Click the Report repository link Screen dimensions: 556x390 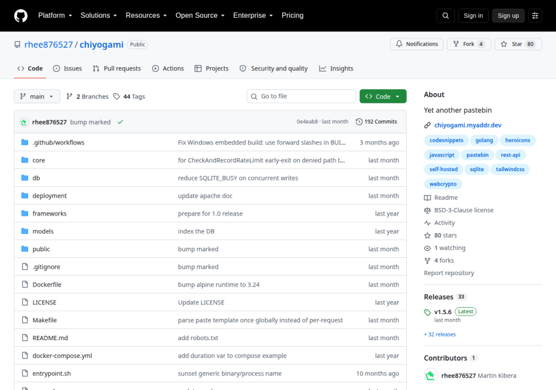[x=449, y=273]
